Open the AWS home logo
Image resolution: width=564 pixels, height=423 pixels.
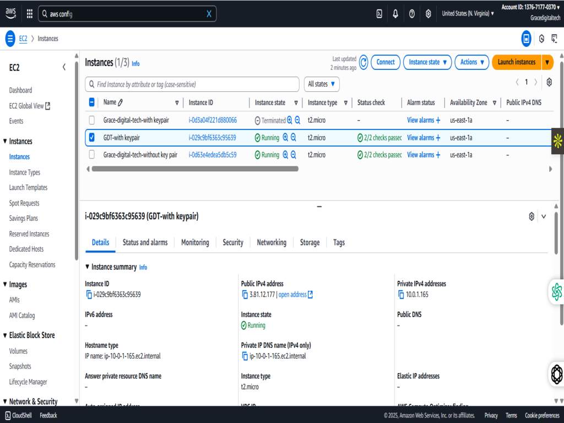[11, 13]
